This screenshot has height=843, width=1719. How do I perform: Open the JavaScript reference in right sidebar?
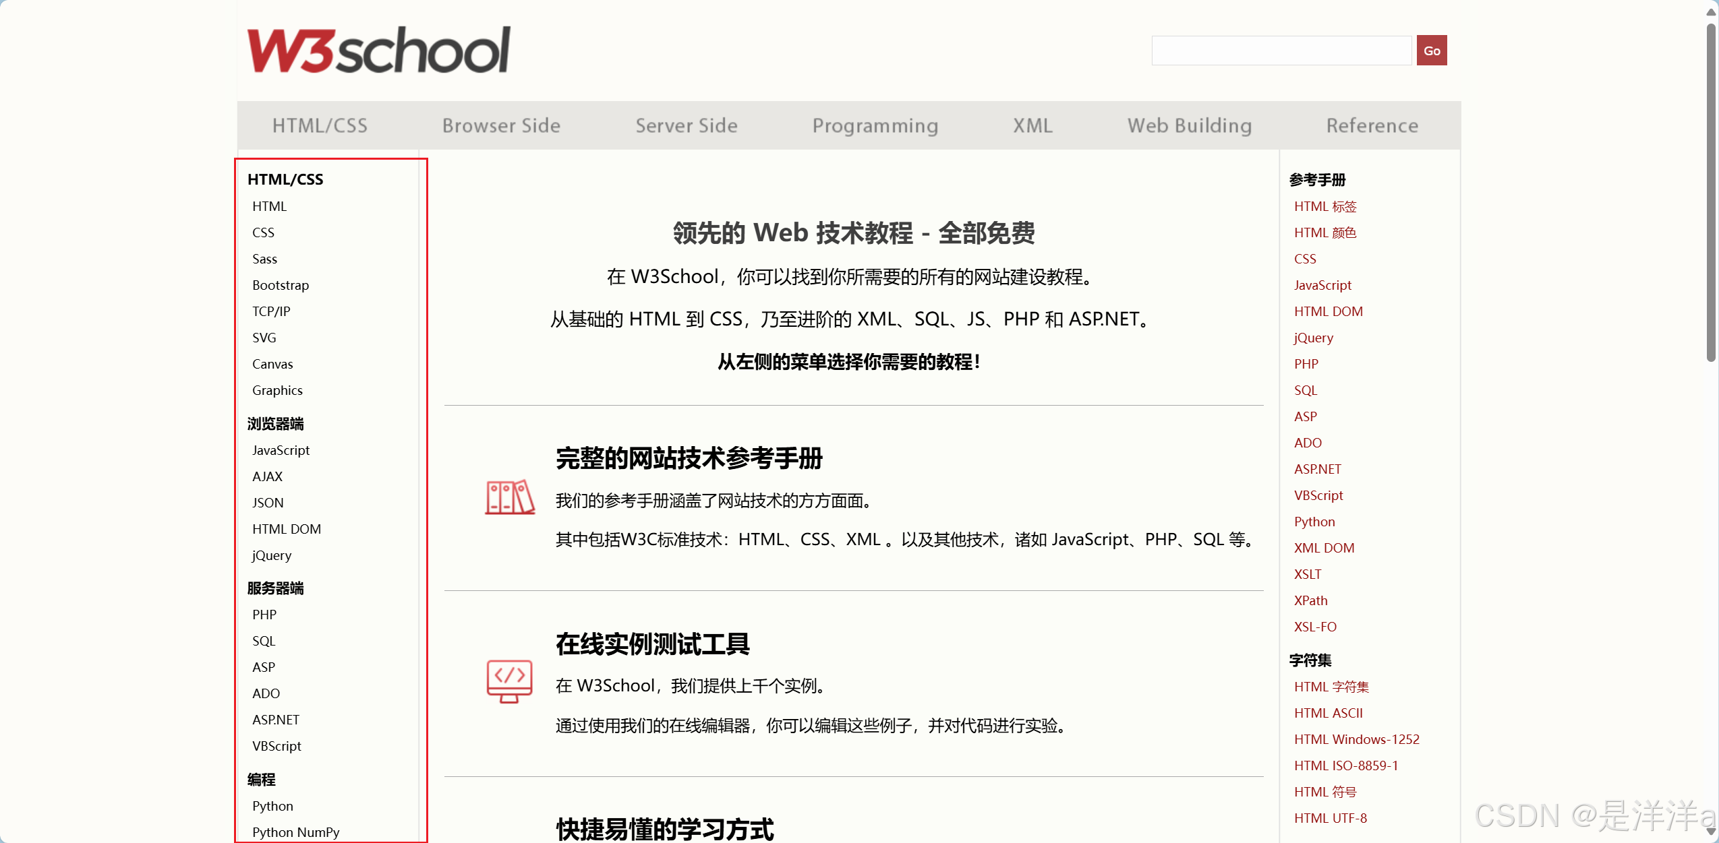(1322, 285)
